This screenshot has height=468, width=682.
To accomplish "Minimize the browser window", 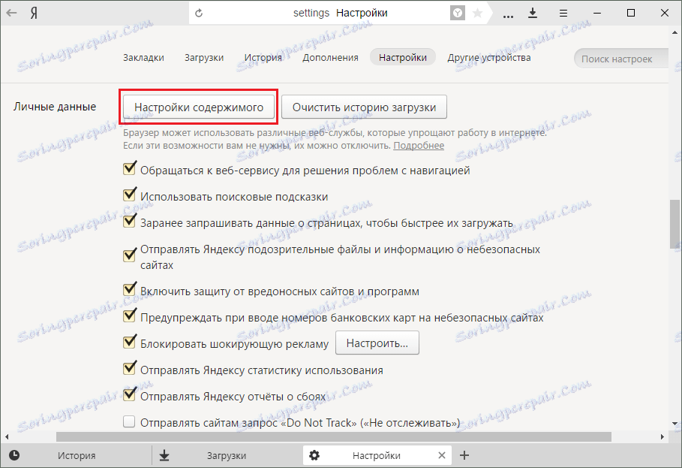I will (597, 13).
